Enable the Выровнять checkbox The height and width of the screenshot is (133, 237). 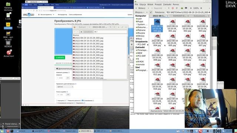click(x=75, y=103)
